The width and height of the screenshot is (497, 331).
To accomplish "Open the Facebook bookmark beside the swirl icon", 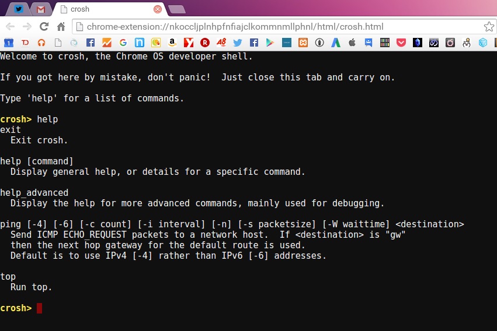I will coord(91,43).
